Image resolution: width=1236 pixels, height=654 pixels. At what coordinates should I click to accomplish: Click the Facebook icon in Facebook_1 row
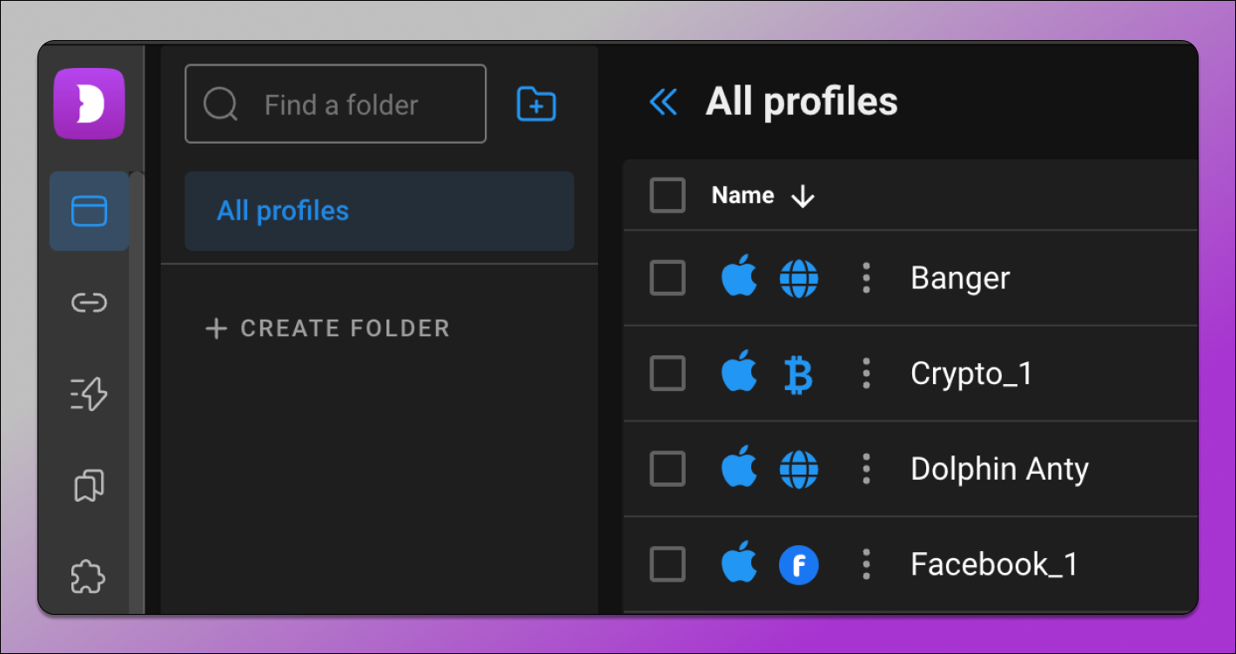799,565
